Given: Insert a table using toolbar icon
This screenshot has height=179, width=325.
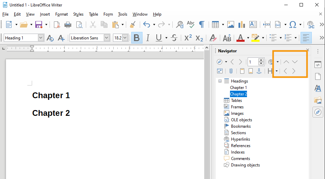Looking at the screenshot, I should (x=215, y=24).
